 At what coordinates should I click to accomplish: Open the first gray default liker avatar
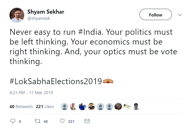(65, 107)
